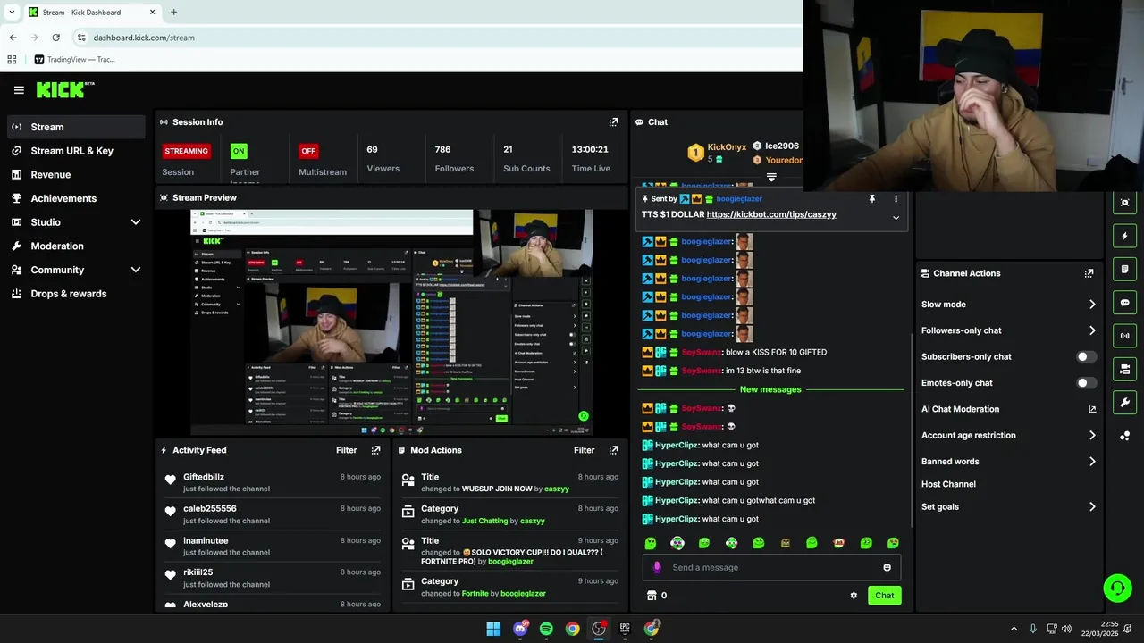Expand the Community sidebar section
This screenshot has width=1144, height=643.
point(136,270)
